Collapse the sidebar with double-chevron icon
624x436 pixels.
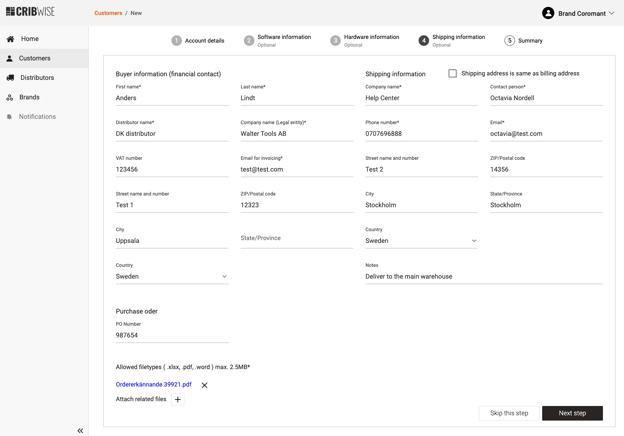pos(80,431)
